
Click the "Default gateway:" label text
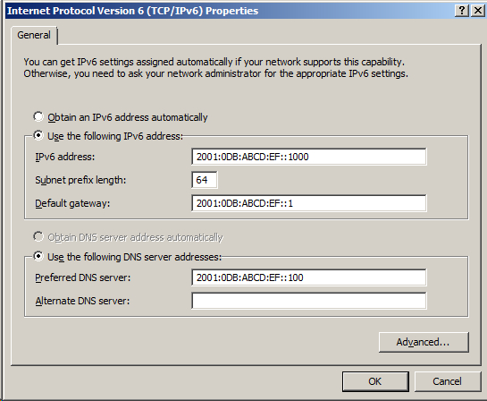click(x=72, y=203)
